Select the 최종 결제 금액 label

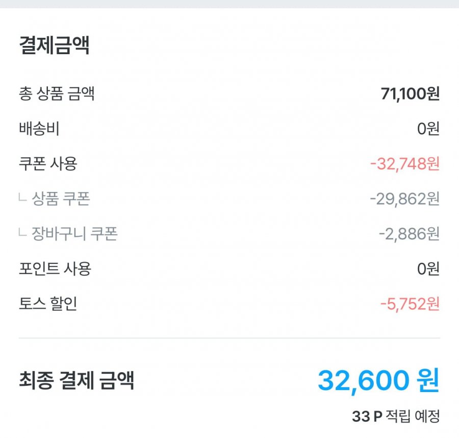click(76, 381)
